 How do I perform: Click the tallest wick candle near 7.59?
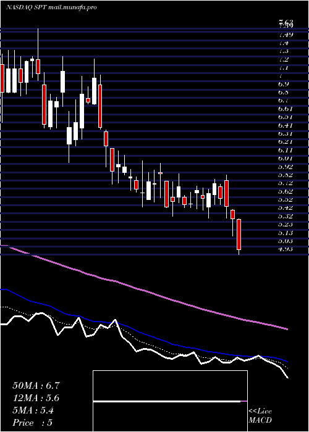pyautogui.click(x=38, y=54)
